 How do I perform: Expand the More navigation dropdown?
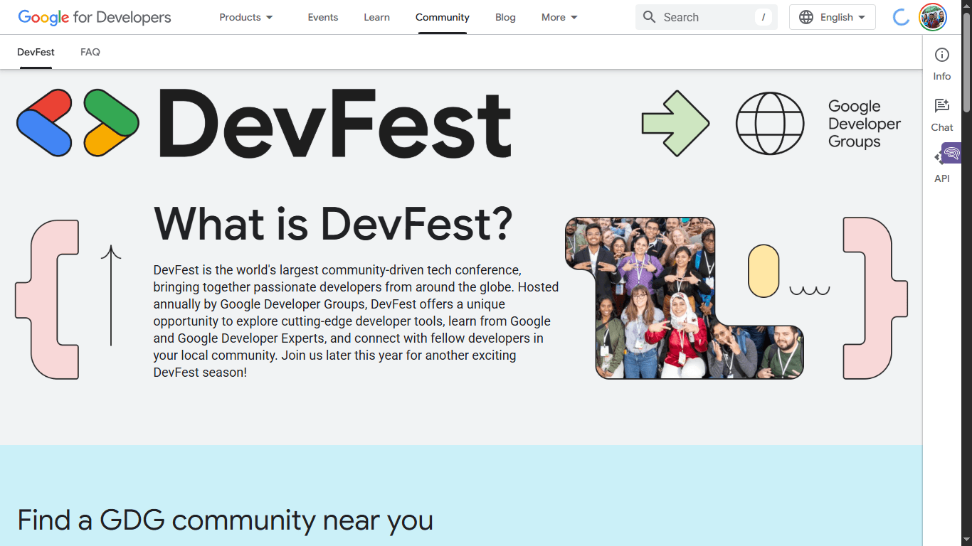[x=559, y=17]
